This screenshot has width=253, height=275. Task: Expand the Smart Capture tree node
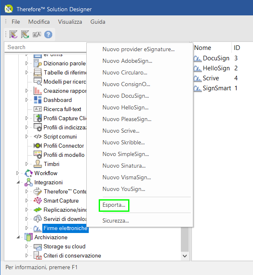[x=27, y=201]
